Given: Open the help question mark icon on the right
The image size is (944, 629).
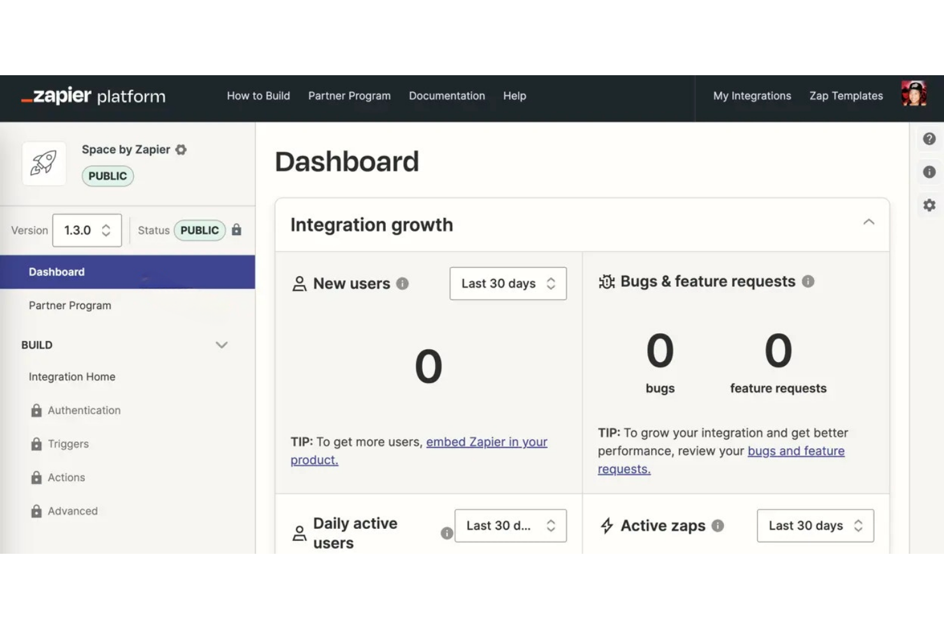Looking at the screenshot, I should pos(929,138).
